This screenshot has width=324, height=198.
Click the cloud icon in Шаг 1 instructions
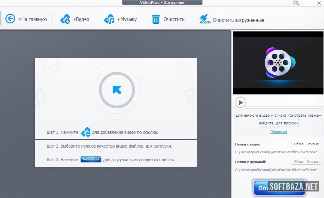[x=86, y=132]
